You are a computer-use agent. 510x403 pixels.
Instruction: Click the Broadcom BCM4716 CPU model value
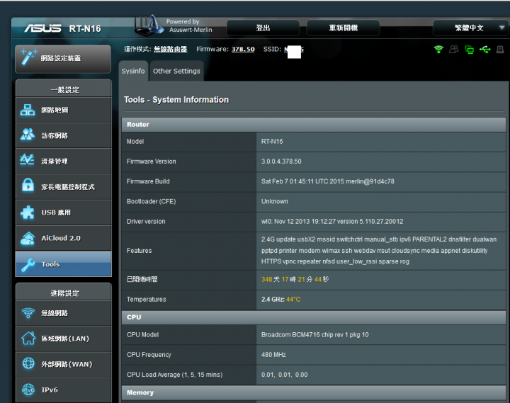314,335
